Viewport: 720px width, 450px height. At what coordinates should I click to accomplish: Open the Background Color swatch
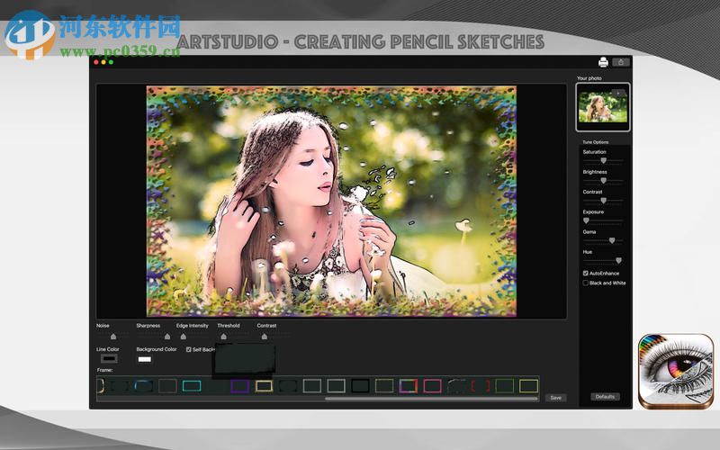click(145, 359)
